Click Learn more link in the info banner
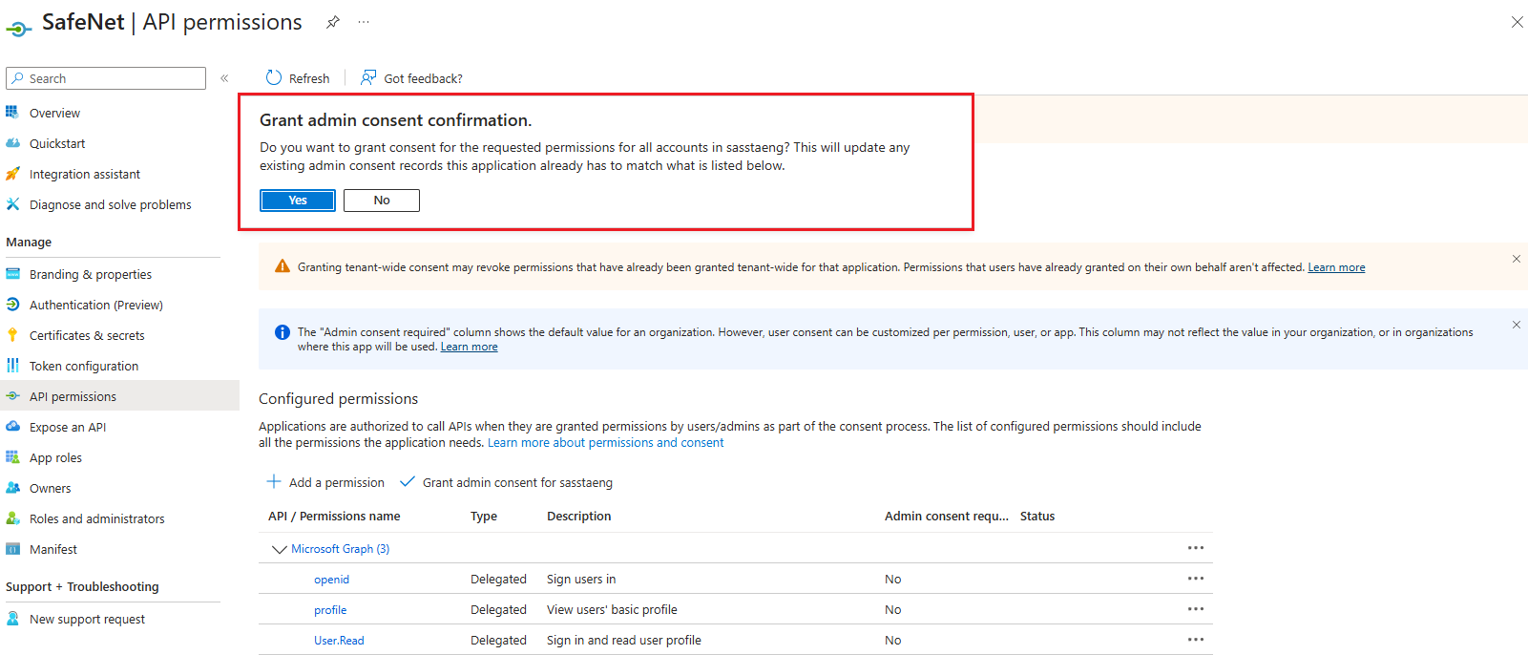The height and width of the screenshot is (655, 1528). tap(469, 347)
